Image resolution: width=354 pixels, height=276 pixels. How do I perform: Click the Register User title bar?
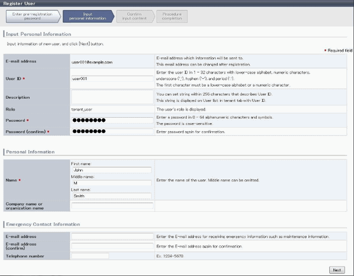(24, 4)
